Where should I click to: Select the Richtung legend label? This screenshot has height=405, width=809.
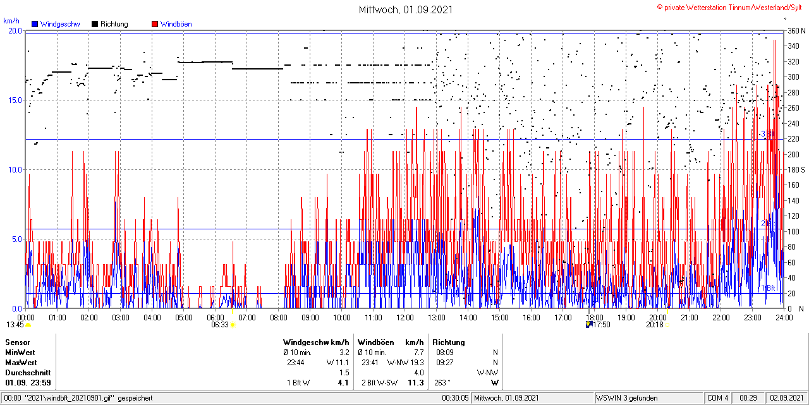click(x=114, y=24)
